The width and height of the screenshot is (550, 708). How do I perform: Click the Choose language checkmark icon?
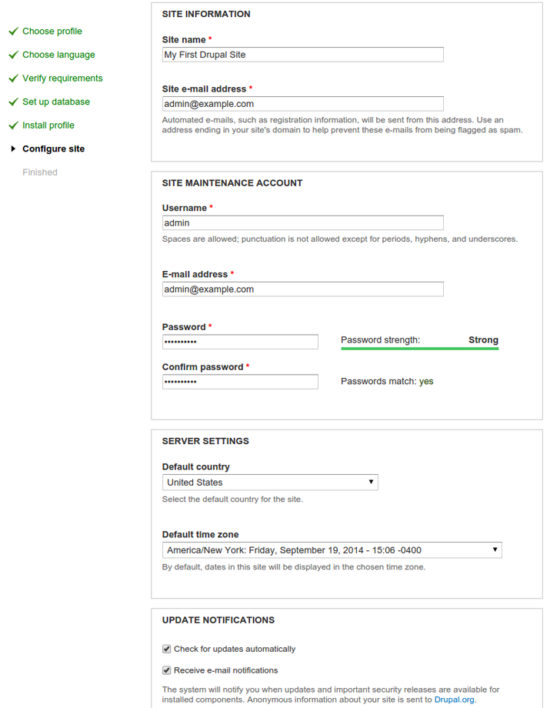tap(13, 55)
